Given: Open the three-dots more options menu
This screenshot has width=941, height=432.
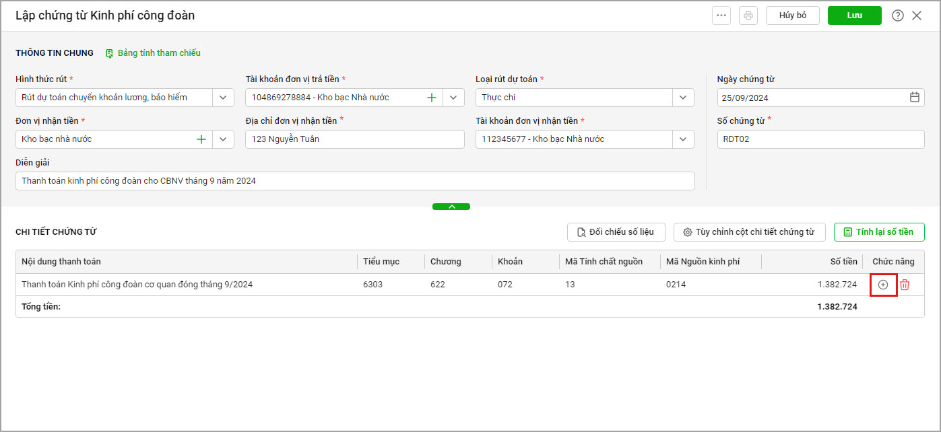Looking at the screenshot, I should (x=721, y=15).
